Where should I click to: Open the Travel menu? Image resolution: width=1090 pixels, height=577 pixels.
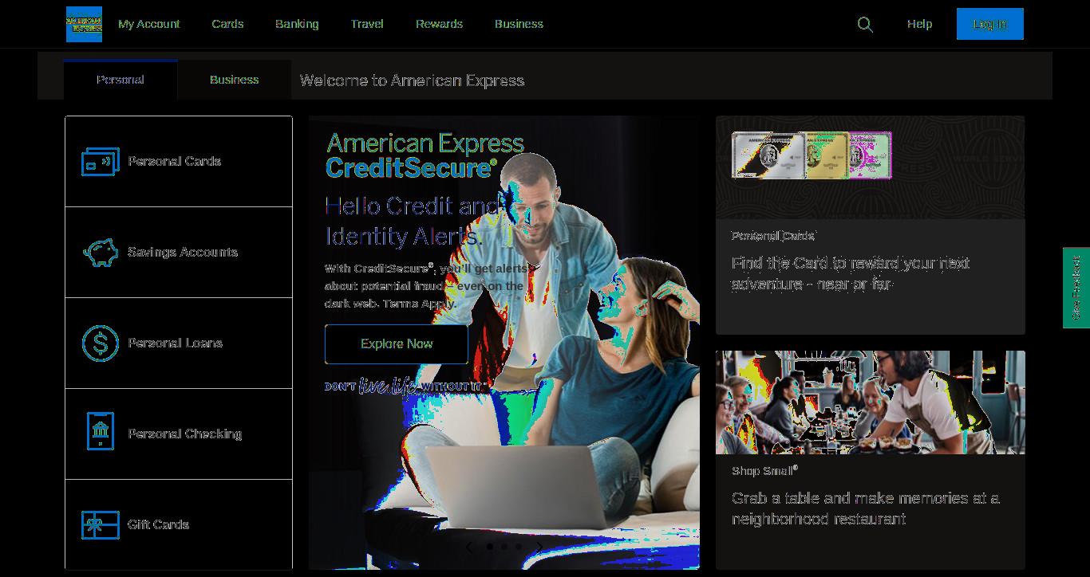coord(367,24)
